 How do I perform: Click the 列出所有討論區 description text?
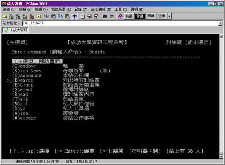pyautogui.click(x=81, y=80)
